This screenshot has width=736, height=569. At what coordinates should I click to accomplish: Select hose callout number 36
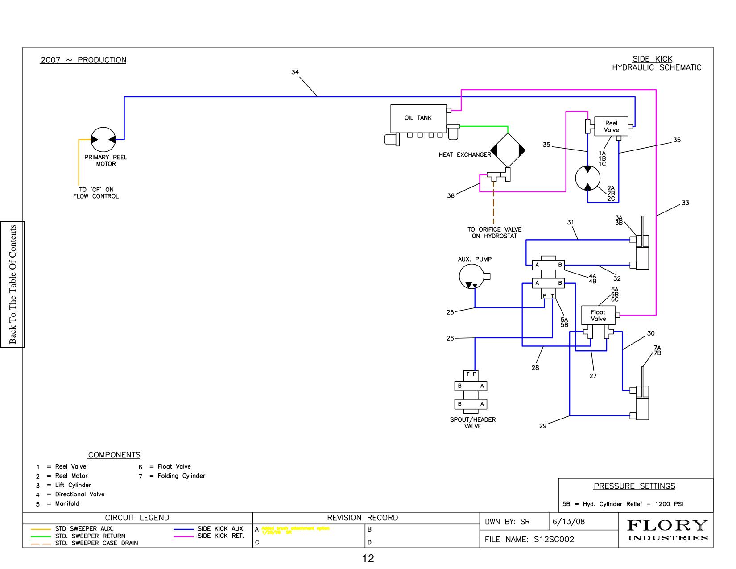click(x=451, y=195)
